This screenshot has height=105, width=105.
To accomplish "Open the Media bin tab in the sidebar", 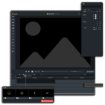I will [13, 17].
